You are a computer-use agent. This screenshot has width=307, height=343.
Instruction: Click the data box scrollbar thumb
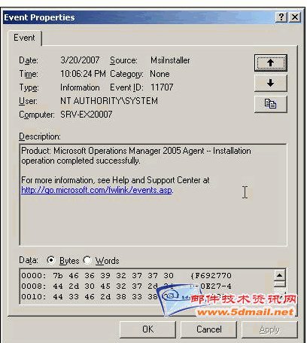pyautogui.click(x=279, y=284)
